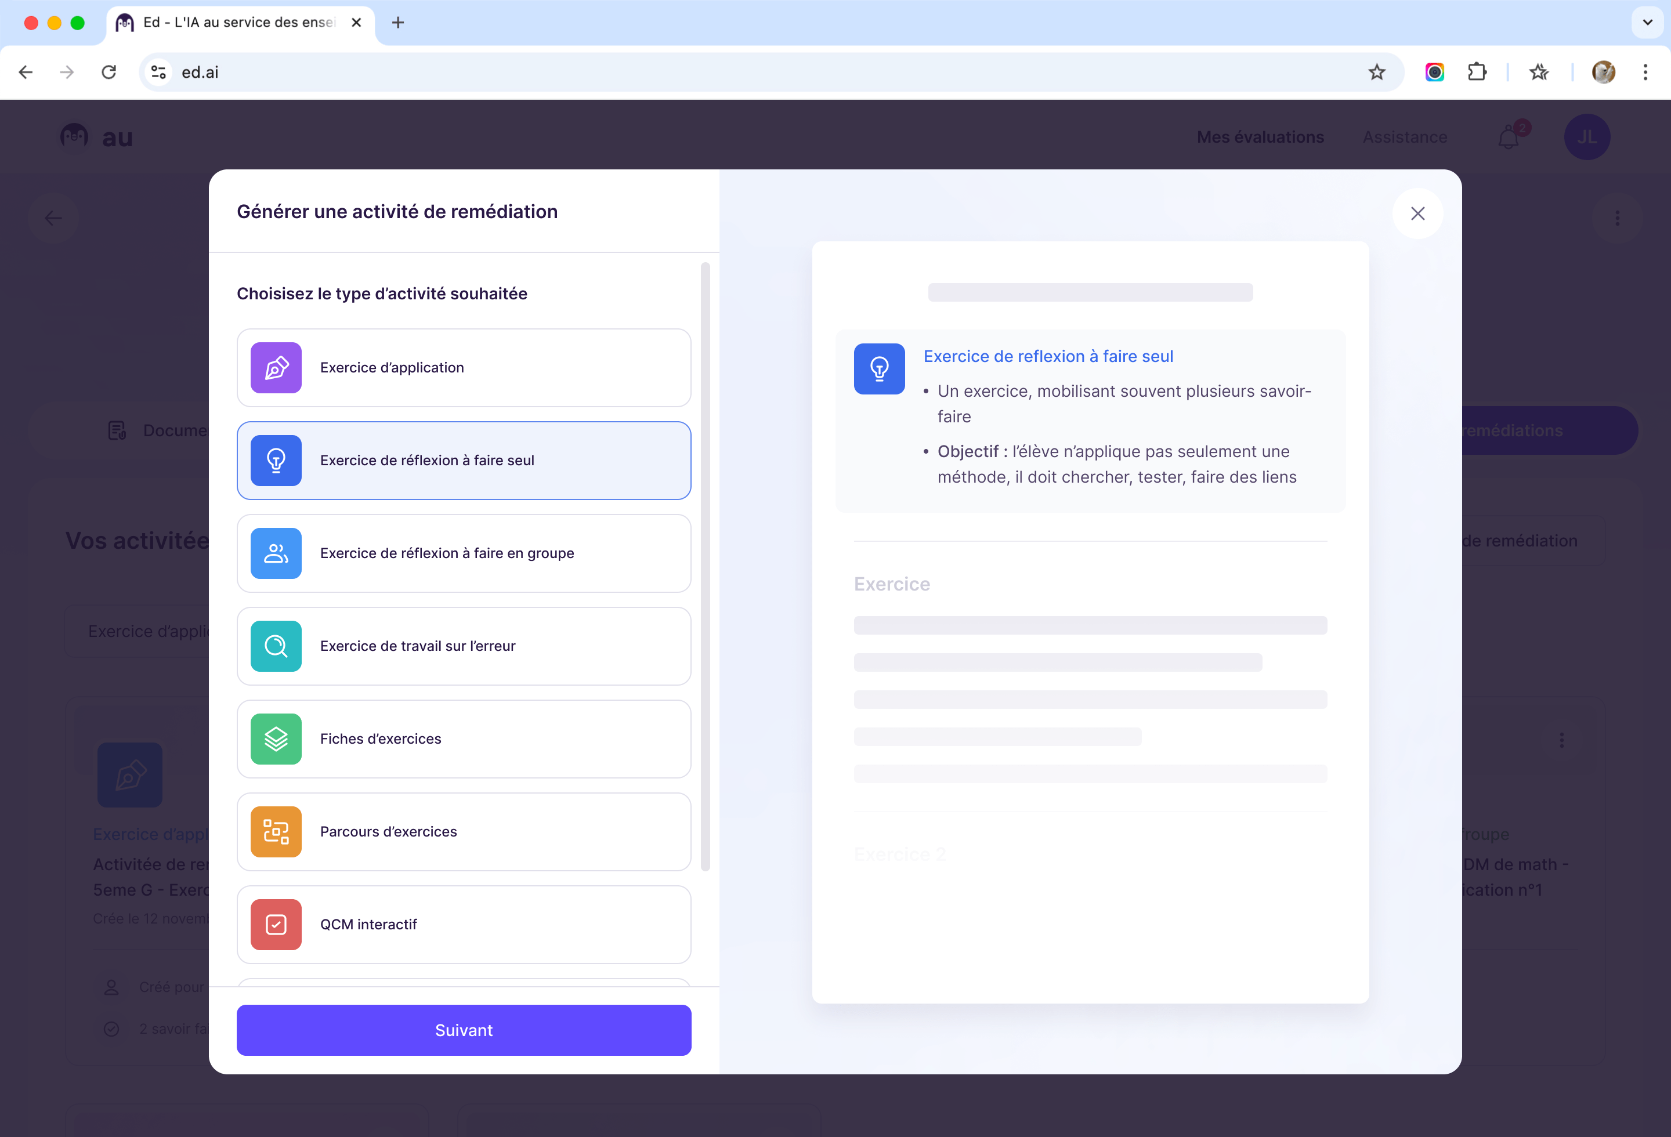Select the pen icon for Exercice d'application
Viewport: 1671px width, 1137px height.
276,367
